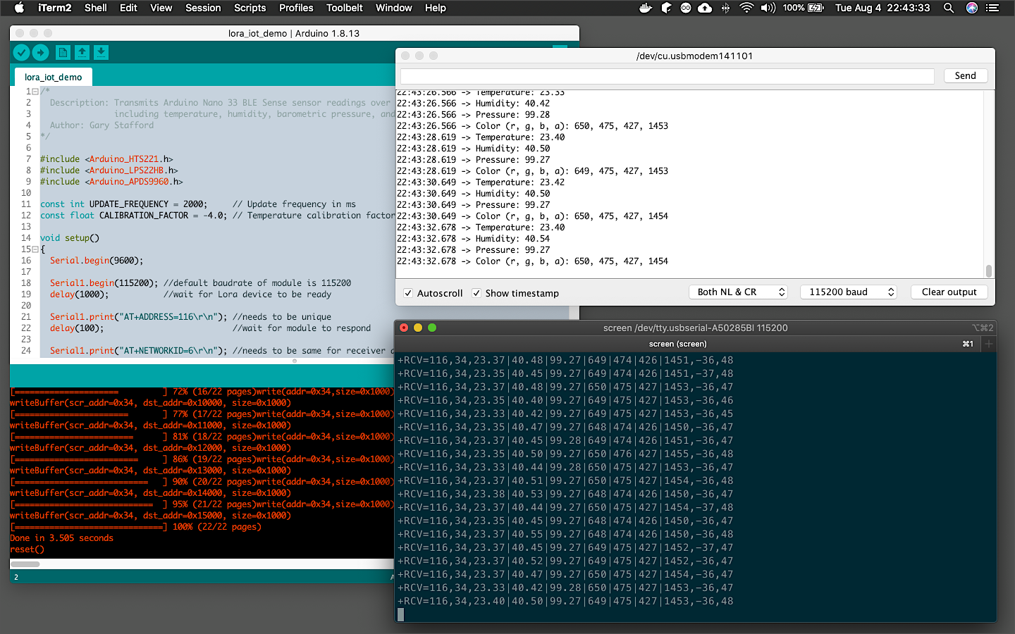The width and height of the screenshot is (1015, 634).
Task: Open the volume control in menu bar
Action: pos(768,8)
